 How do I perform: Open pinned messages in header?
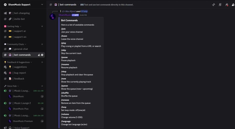coord(227,5)
